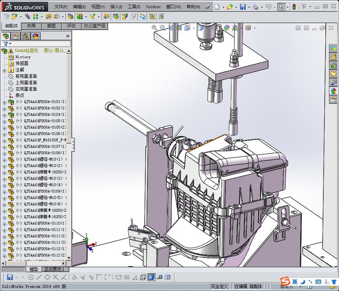The width and height of the screenshot is (339, 291).
Task: Open the File Explorer folder in task pane
Action: coord(333,74)
